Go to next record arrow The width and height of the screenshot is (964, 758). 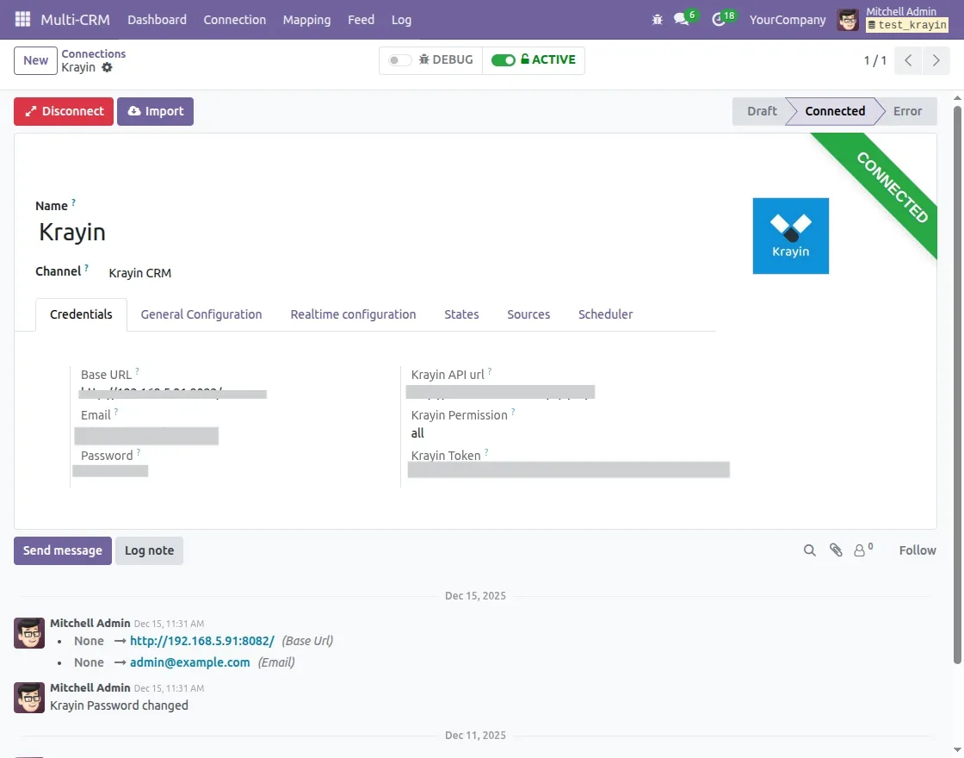(x=936, y=60)
